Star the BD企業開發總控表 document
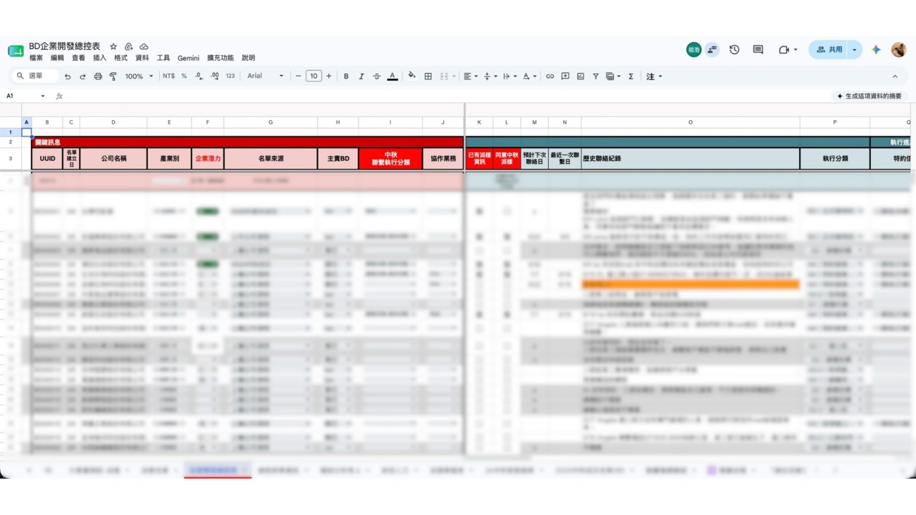Image resolution: width=916 pixels, height=515 pixels. pyautogui.click(x=113, y=46)
